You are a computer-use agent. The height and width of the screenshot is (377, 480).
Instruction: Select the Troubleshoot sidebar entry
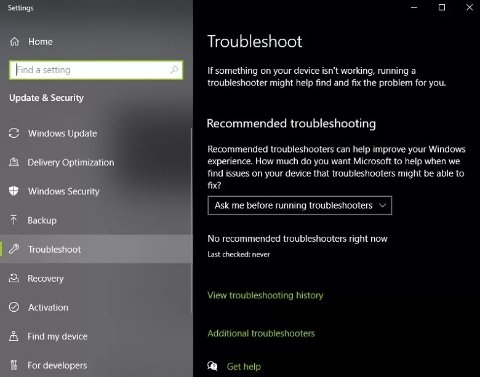click(96, 249)
